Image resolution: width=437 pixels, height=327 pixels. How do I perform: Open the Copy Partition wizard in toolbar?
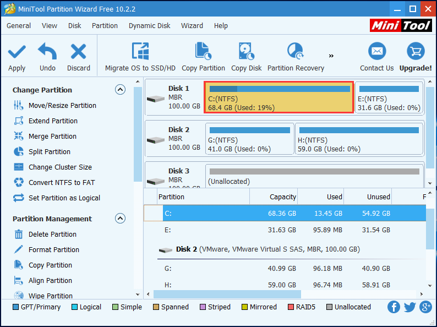[x=203, y=57]
